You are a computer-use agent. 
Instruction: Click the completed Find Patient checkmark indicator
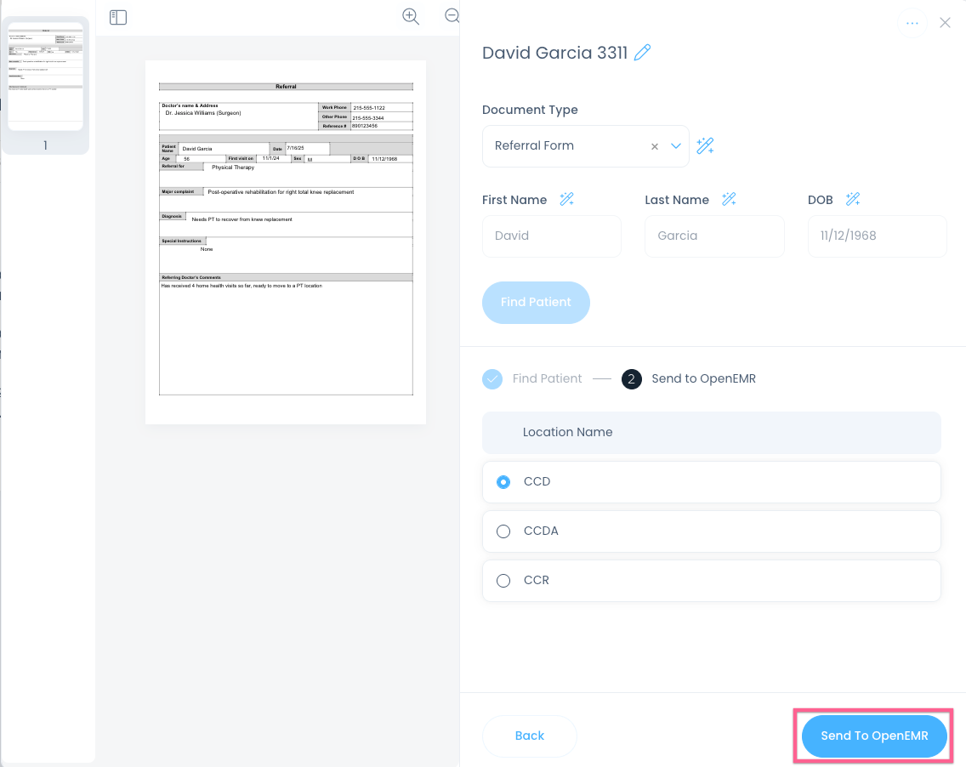(x=492, y=378)
